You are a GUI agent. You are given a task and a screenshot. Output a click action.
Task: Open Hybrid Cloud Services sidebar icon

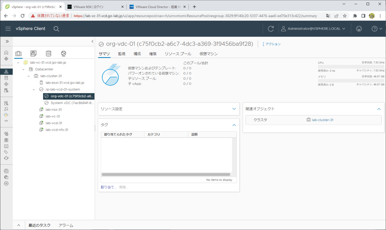(x=6, y=115)
